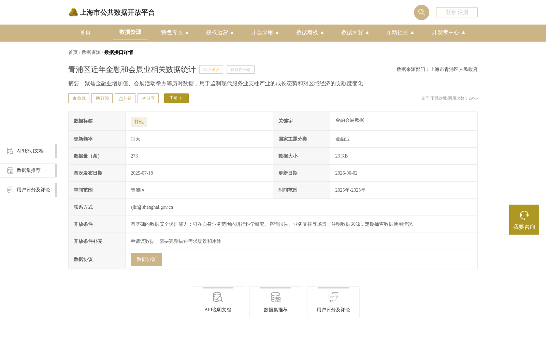
Task: Expand the 开发者中心 menu
Action: (x=449, y=32)
